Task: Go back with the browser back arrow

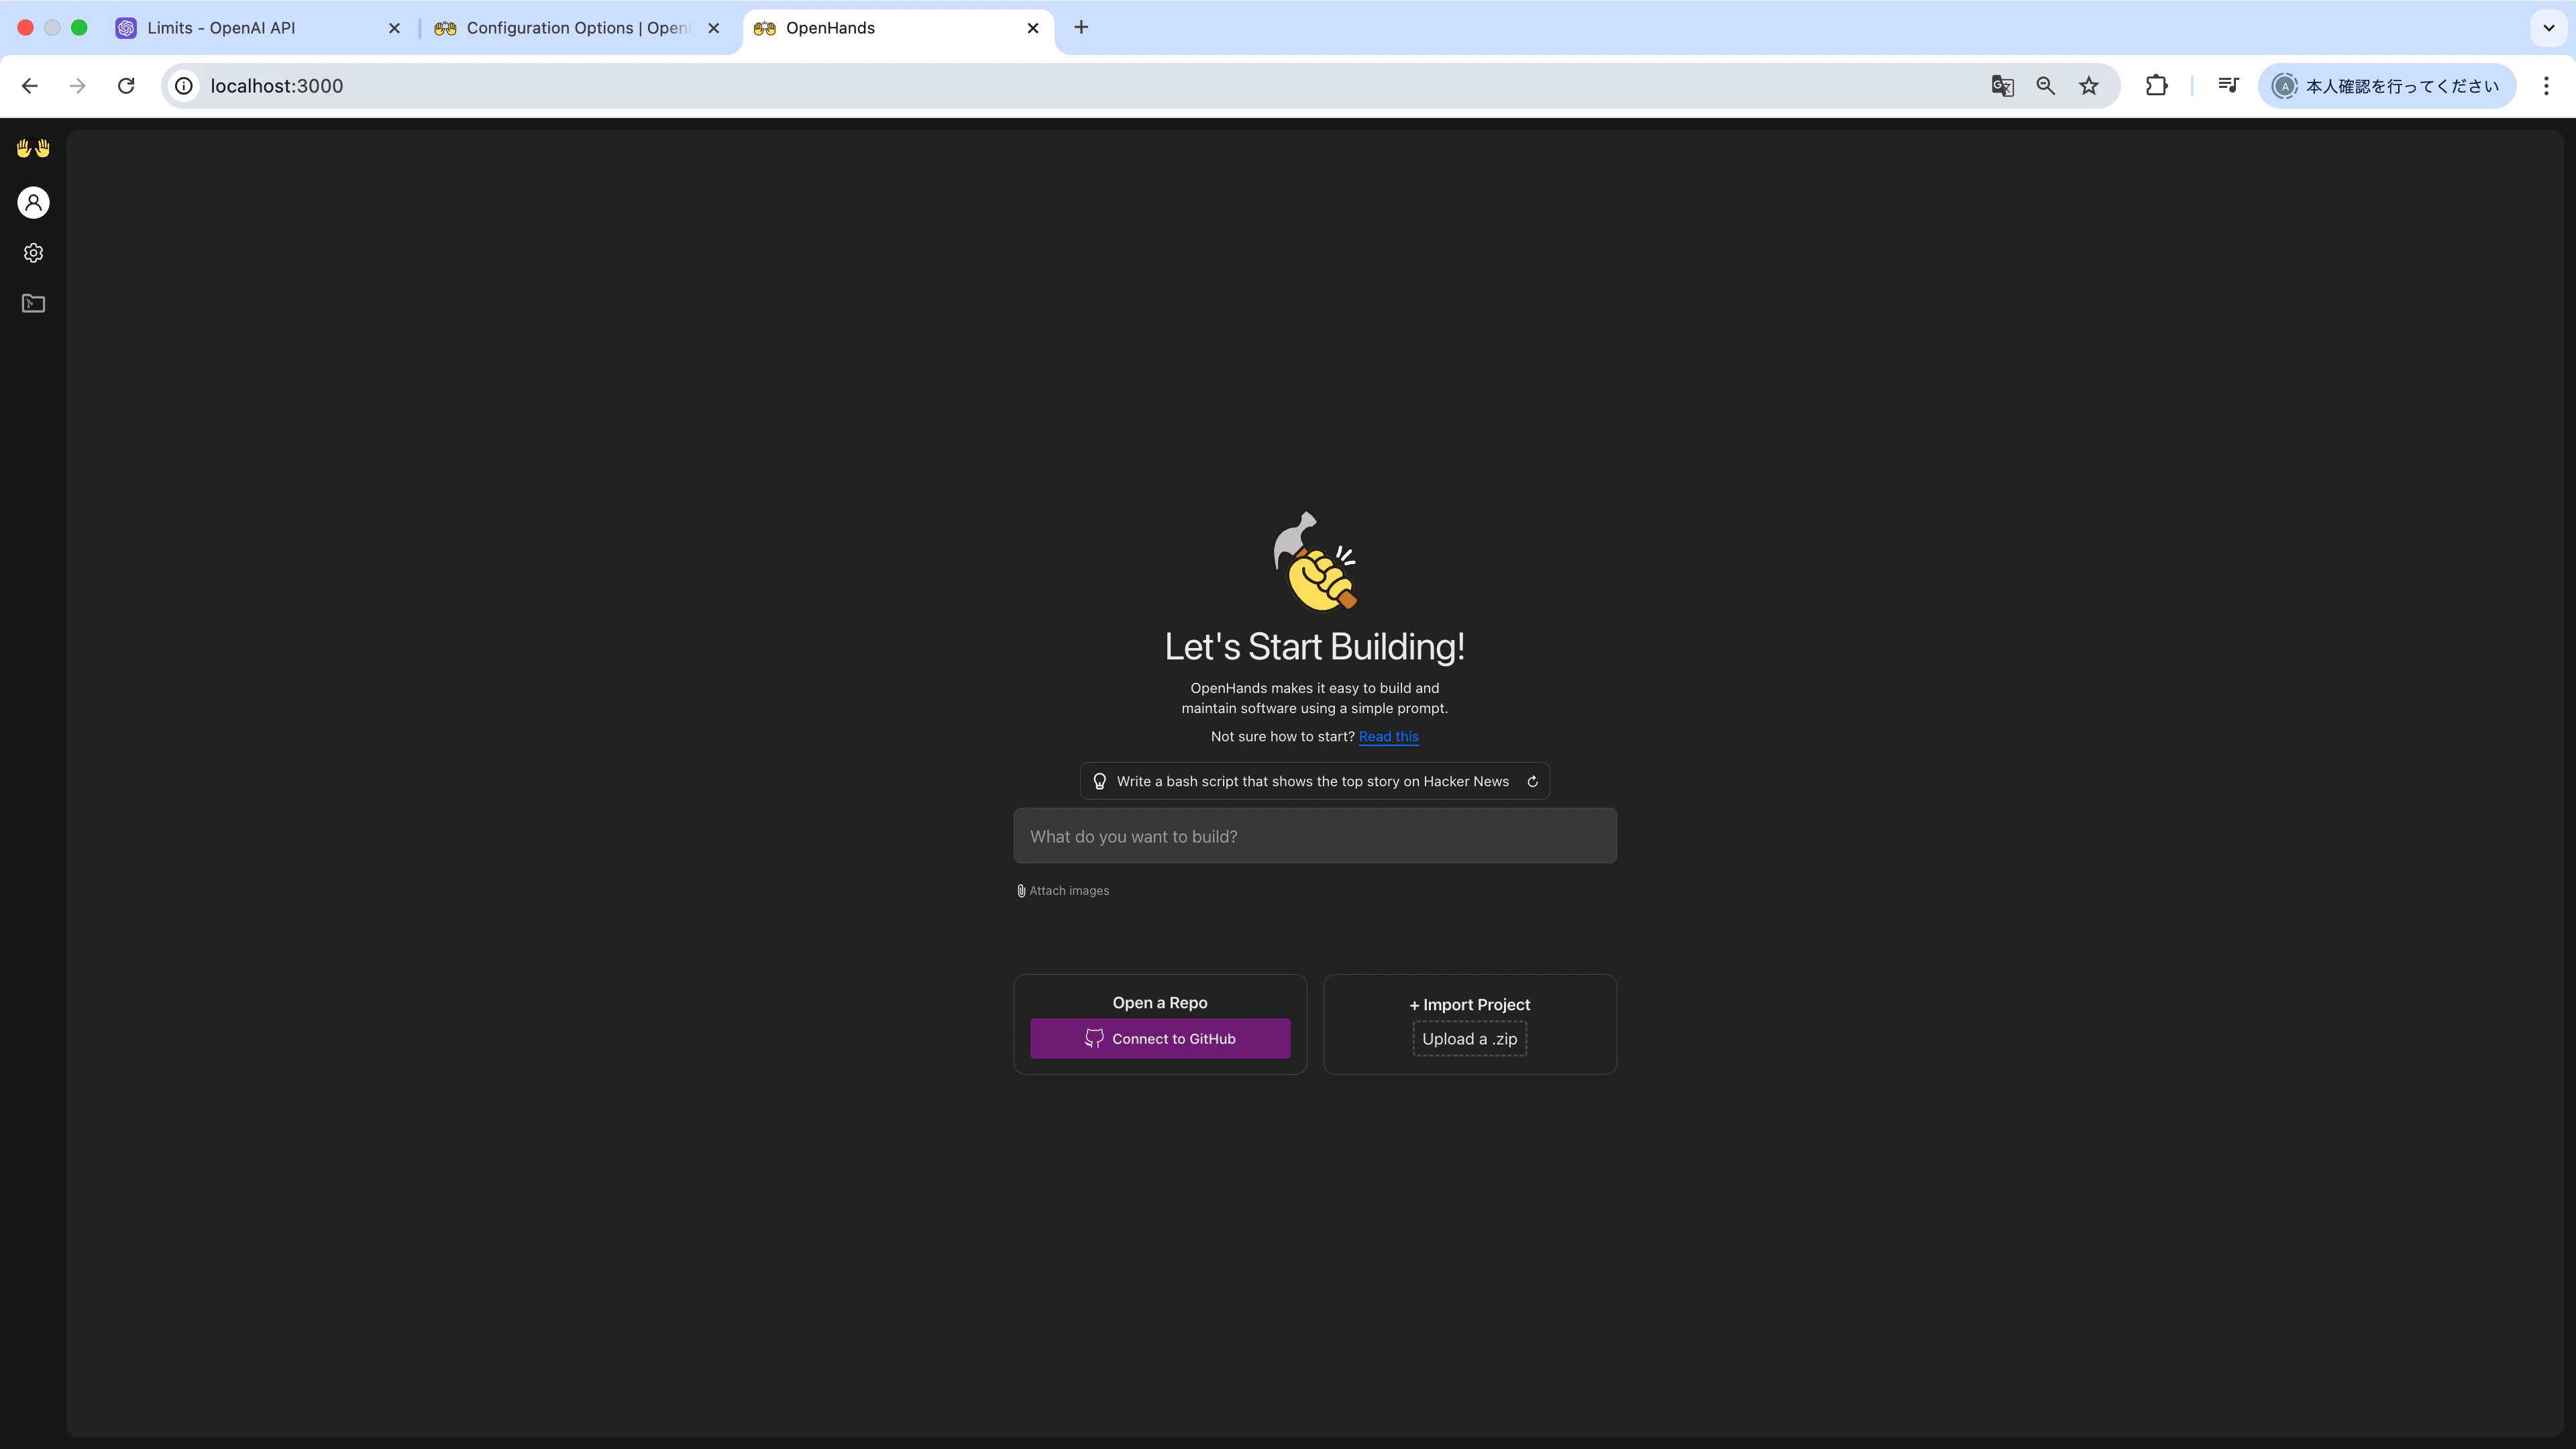Action: click(30, 86)
